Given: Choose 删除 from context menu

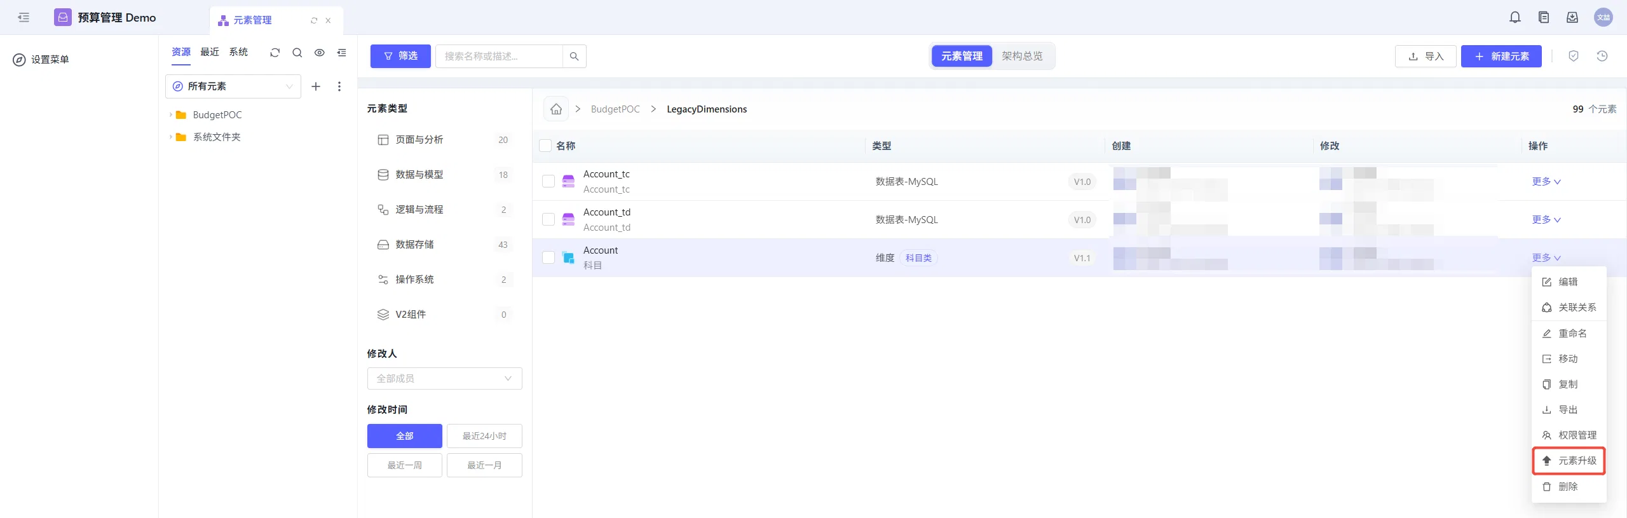Looking at the screenshot, I should click(x=1569, y=487).
